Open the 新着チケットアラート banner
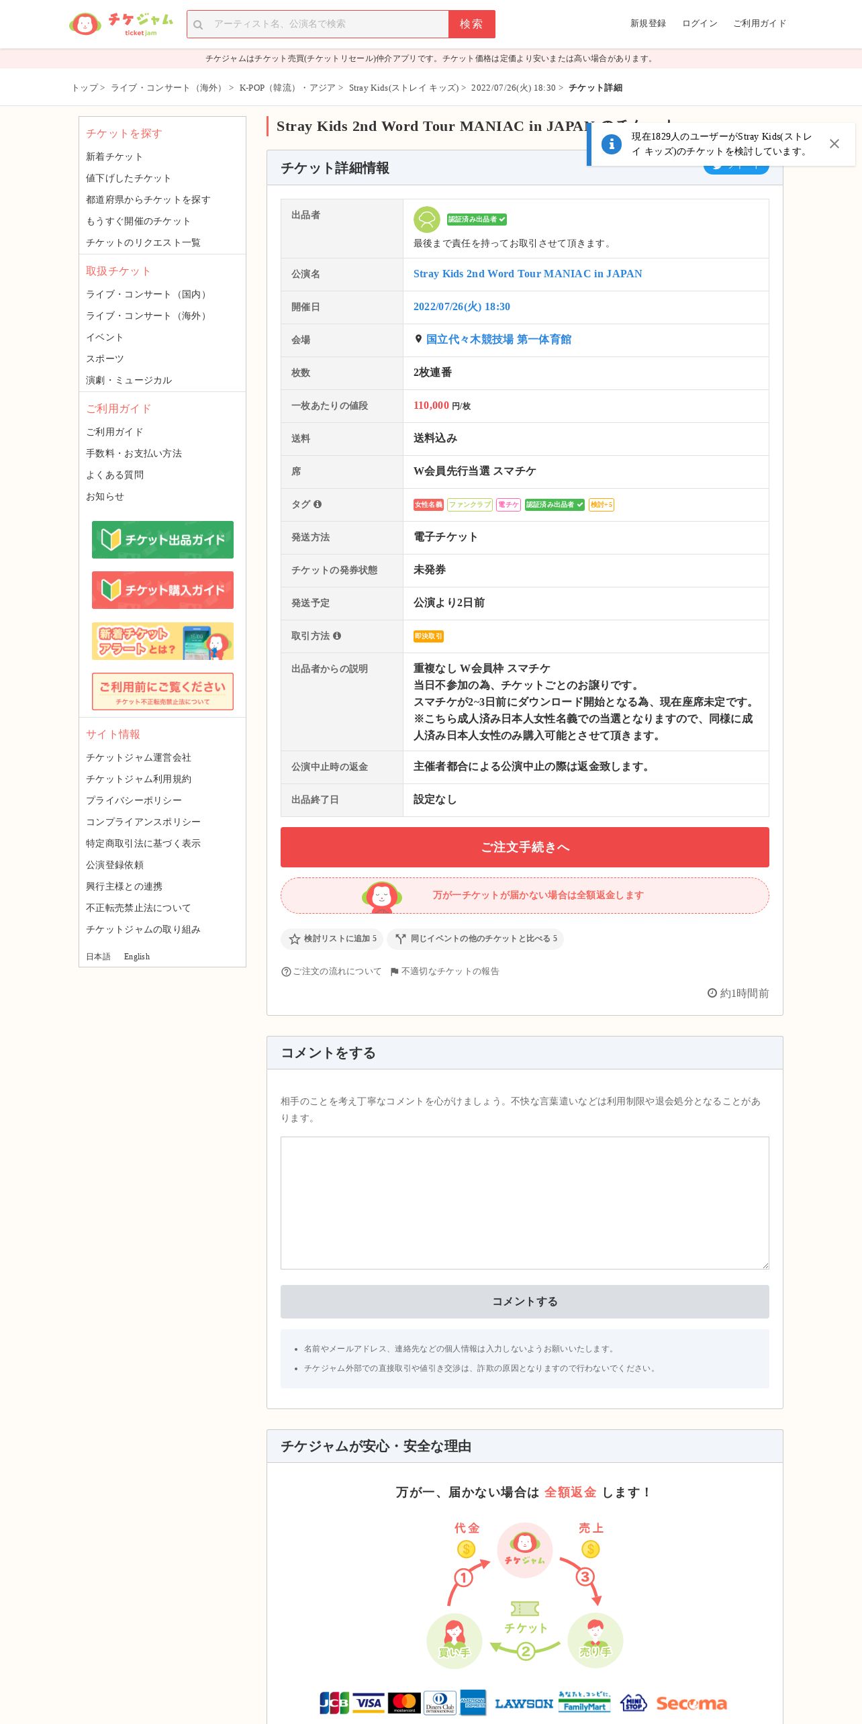 pyautogui.click(x=162, y=641)
